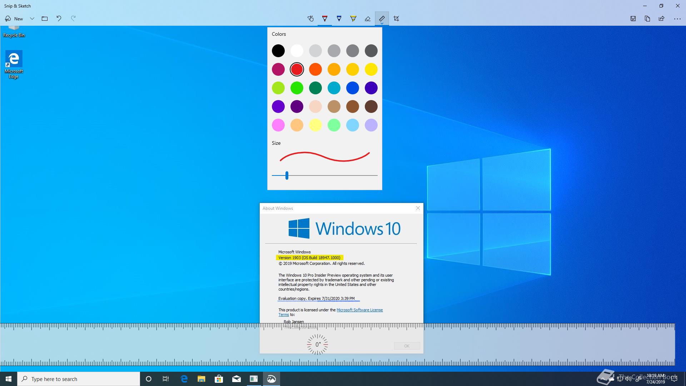Select the cyan turquoise swatch

[334, 88]
